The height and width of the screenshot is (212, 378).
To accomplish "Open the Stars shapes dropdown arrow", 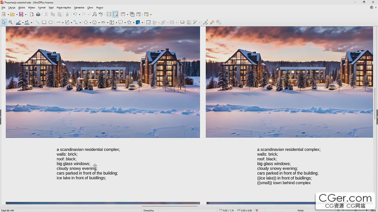I will (133, 22).
